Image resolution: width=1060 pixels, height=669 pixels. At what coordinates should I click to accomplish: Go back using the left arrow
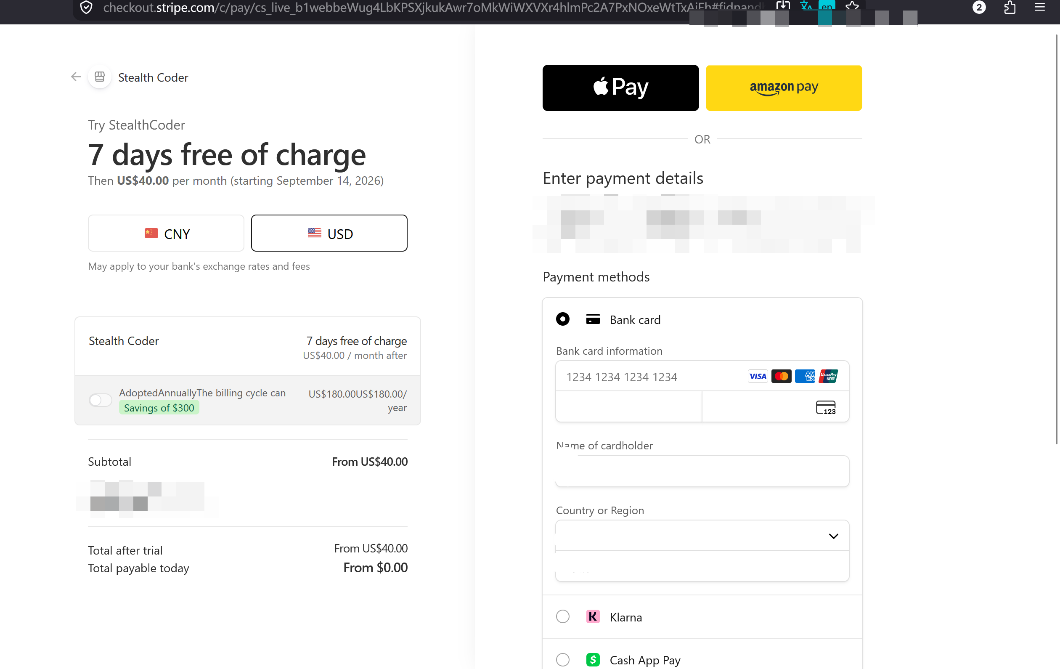[x=76, y=77]
